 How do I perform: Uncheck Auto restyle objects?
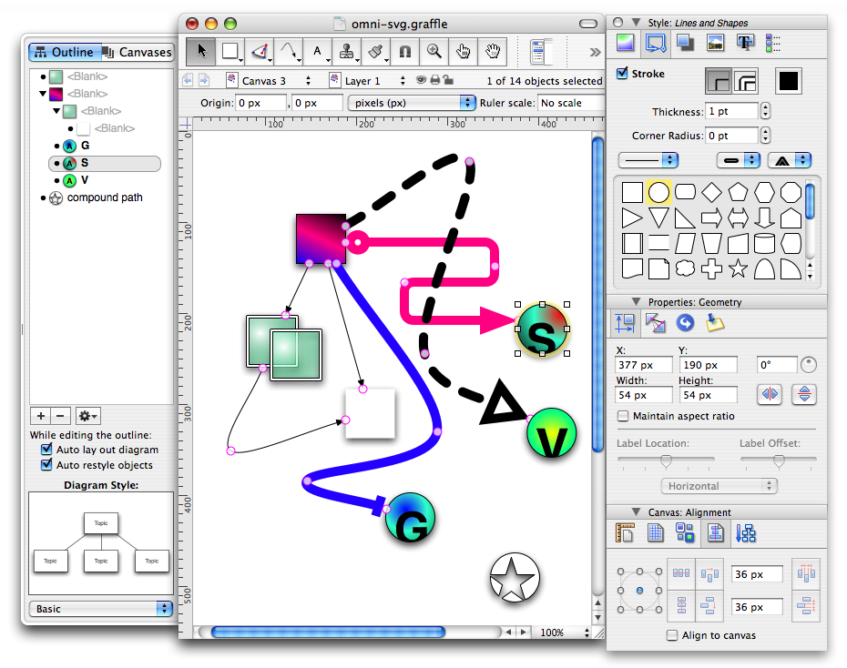click(47, 464)
